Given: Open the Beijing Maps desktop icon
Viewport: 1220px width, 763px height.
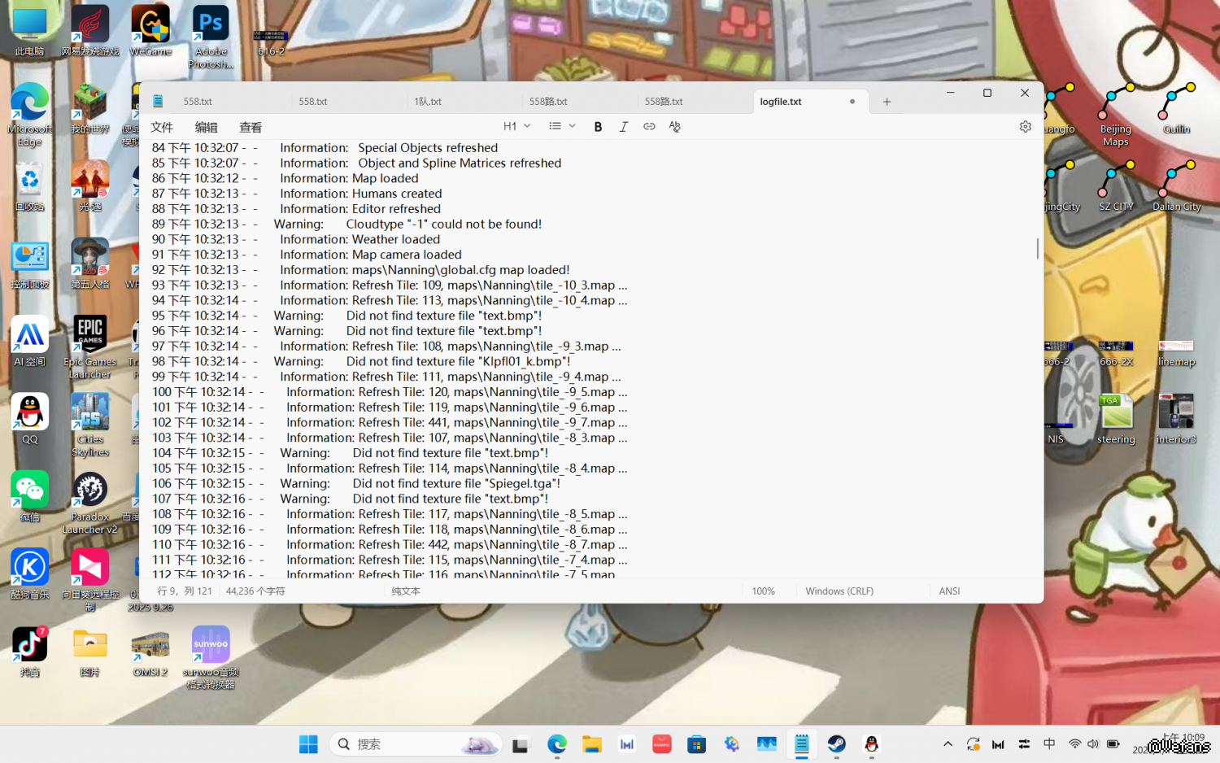Looking at the screenshot, I should [x=1115, y=114].
